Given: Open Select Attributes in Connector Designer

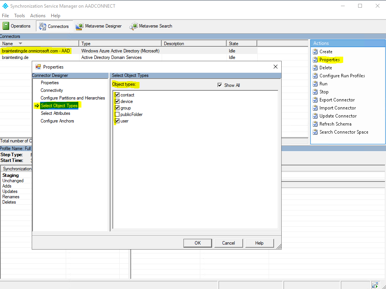Looking at the screenshot, I should (55, 113).
